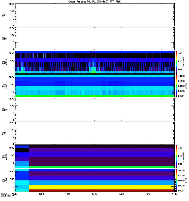Click the '<|mV/m|>' unit label of thc edc12 color bar

click(x=184, y=157)
